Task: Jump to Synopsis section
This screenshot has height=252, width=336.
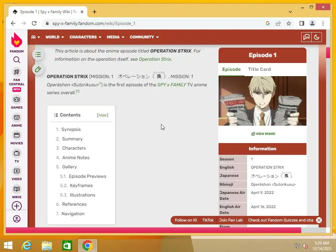Action: [71, 129]
